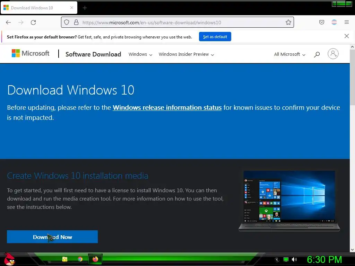Screen dimensions: 355x266
Task: Launch Chrome from the taskbar
Action: pyautogui.click(x=80, y=259)
